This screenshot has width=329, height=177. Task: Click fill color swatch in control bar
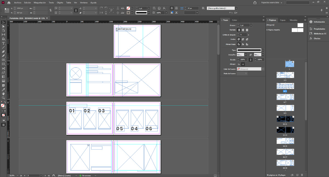pyautogui.click(x=128, y=8)
